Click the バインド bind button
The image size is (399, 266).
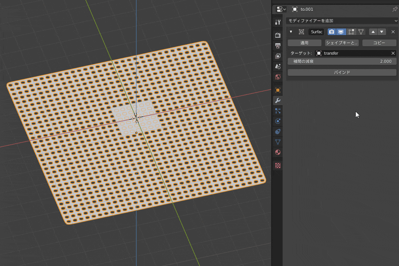click(x=342, y=72)
